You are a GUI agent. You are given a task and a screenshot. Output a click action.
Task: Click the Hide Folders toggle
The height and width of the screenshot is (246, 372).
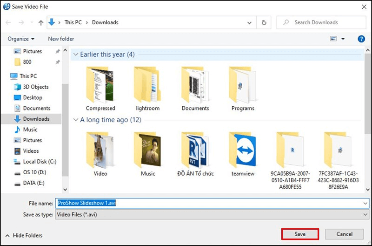[24, 235]
